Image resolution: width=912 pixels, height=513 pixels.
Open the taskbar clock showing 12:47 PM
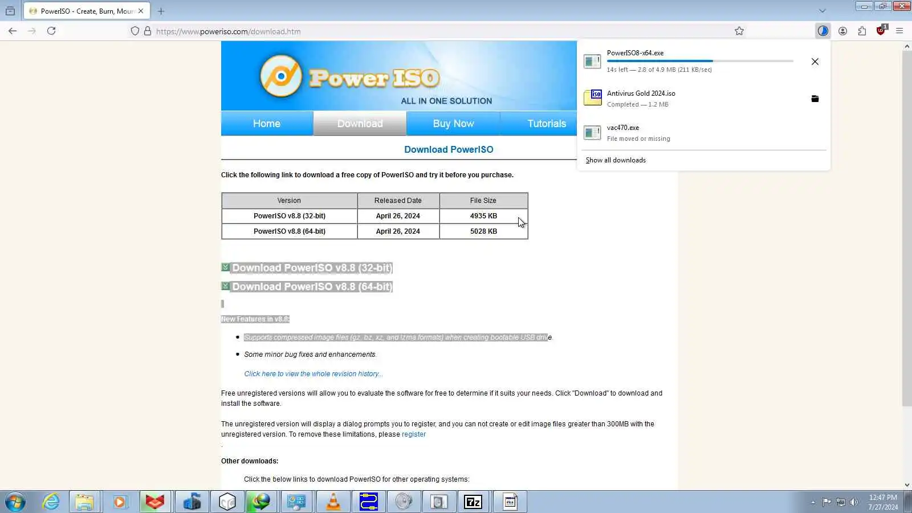pyautogui.click(x=883, y=502)
